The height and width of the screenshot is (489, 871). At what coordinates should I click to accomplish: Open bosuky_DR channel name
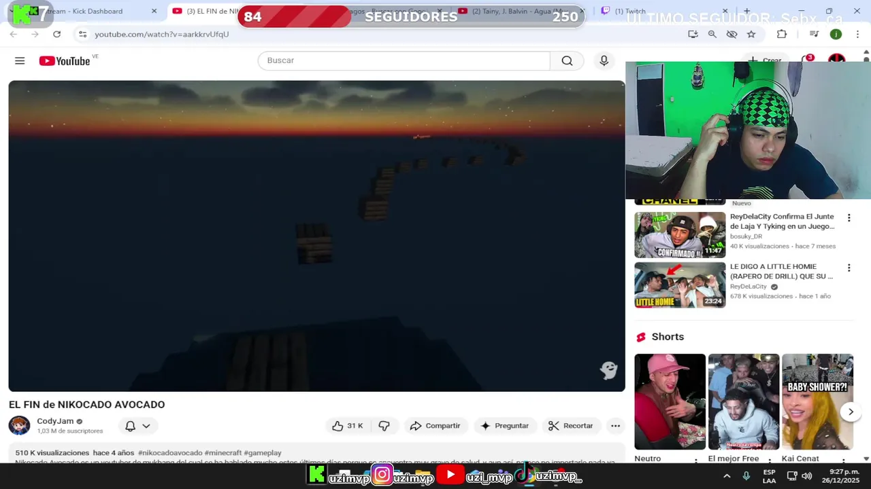[746, 236]
